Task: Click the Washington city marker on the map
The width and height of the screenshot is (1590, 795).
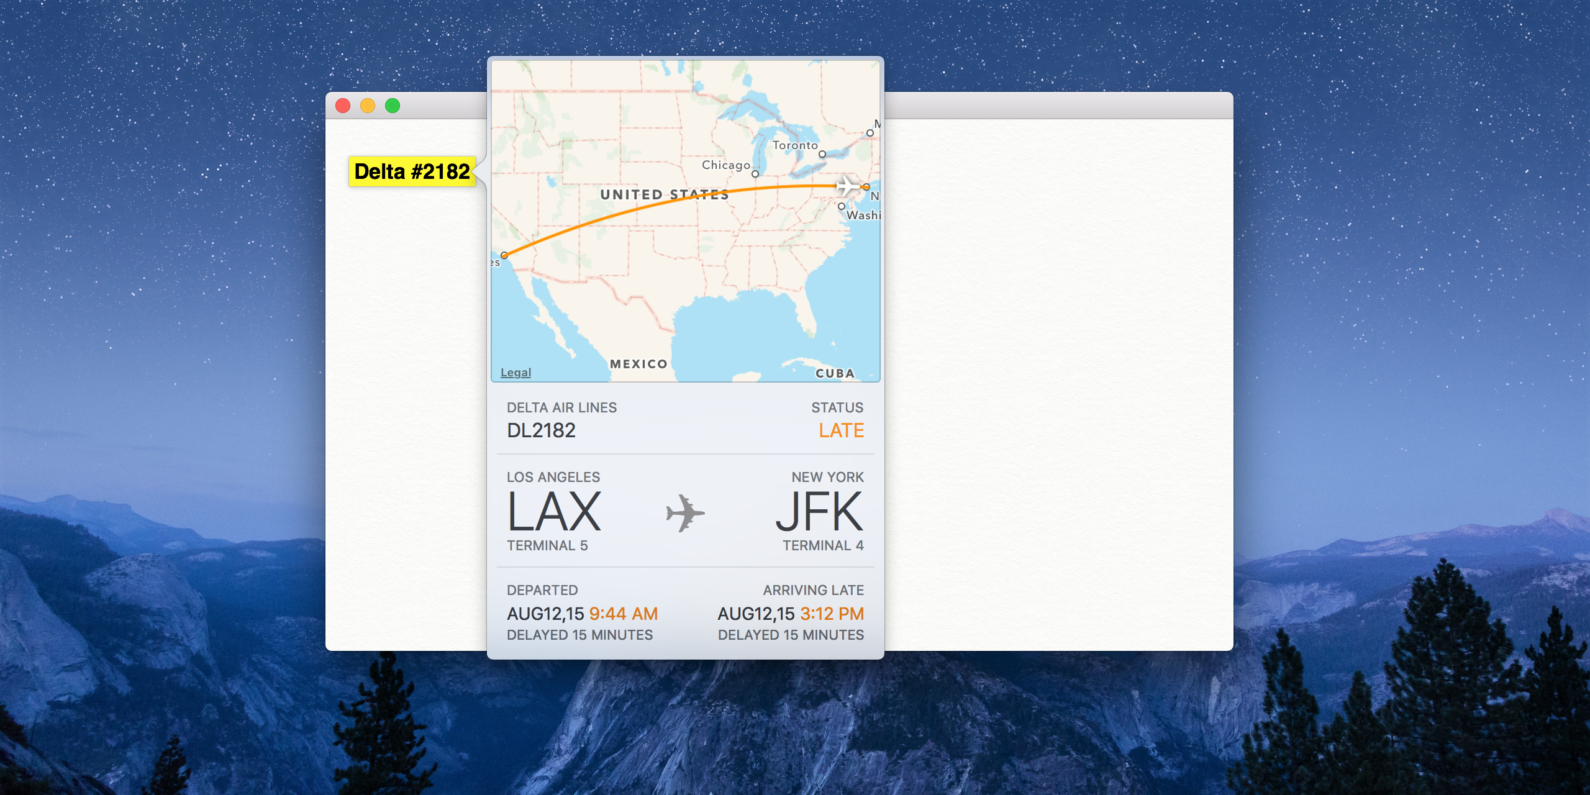Action: point(842,206)
